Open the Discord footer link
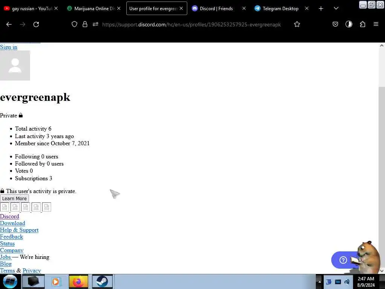This screenshot has height=289, width=385. 9,216
